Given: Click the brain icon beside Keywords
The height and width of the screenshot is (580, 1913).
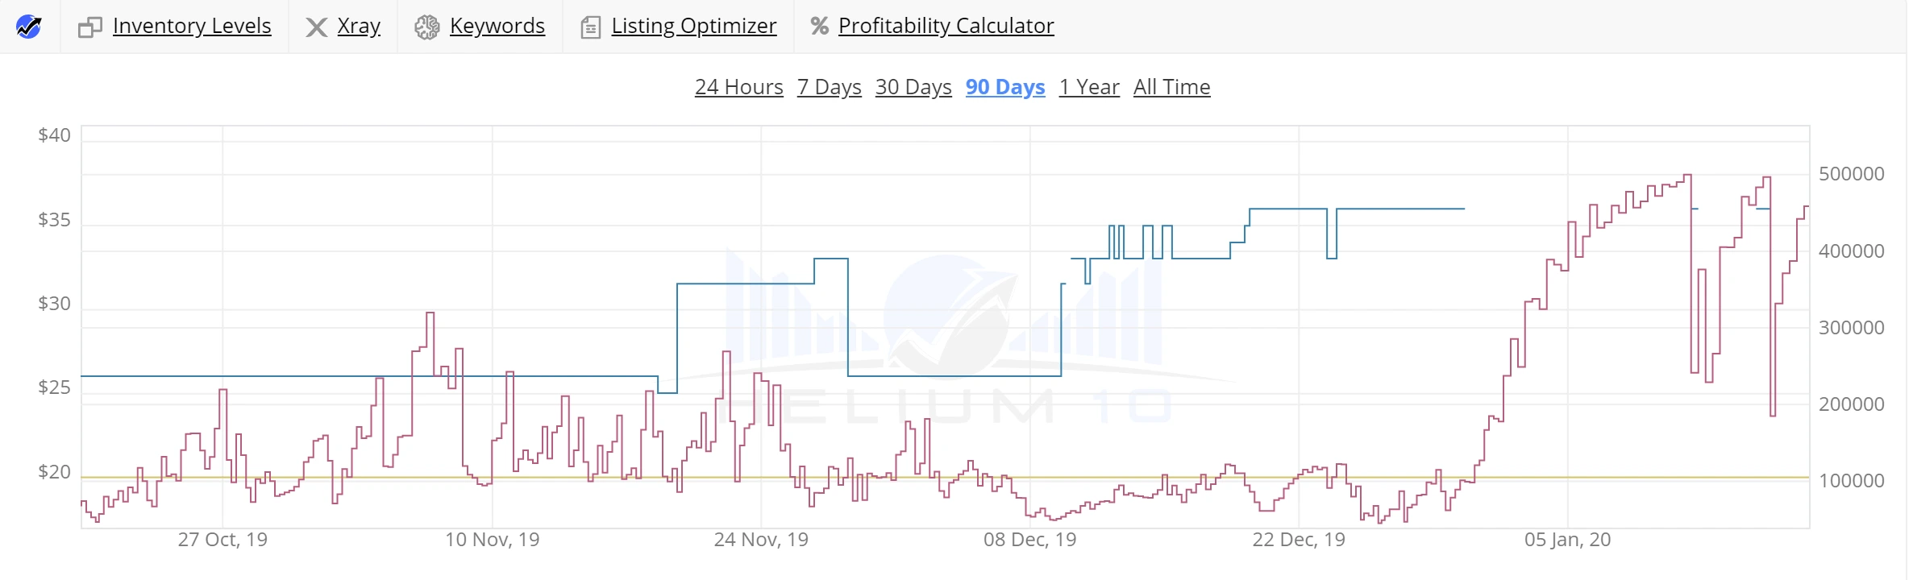Looking at the screenshot, I should [x=426, y=27].
